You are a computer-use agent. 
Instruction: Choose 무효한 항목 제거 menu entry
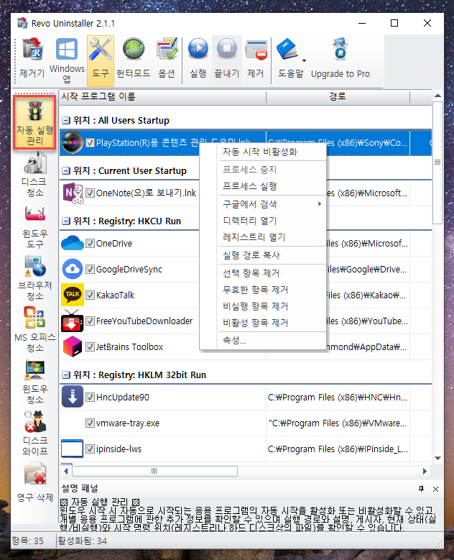point(263,290)
